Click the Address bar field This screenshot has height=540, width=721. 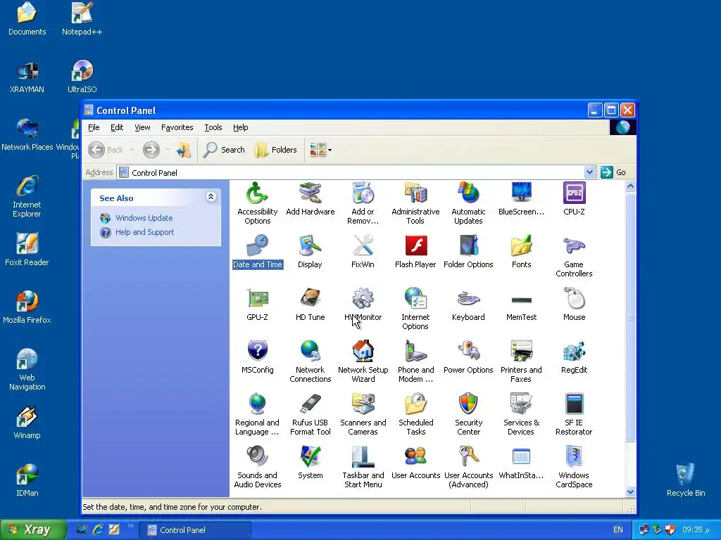tap(356, 172)
